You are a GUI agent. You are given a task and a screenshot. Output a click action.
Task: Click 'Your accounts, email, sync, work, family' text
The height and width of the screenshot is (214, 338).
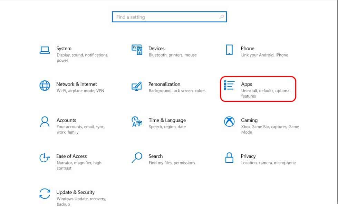coord(81,130)
